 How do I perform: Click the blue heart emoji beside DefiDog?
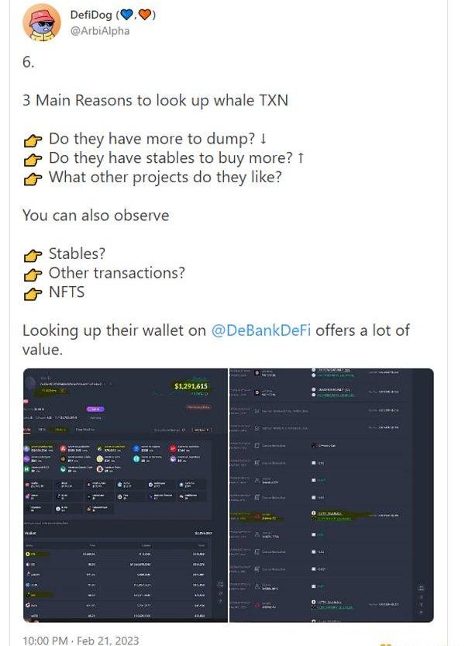(127, 16)
